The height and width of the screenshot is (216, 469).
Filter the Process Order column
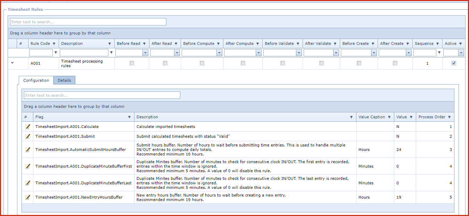[449, 117]
